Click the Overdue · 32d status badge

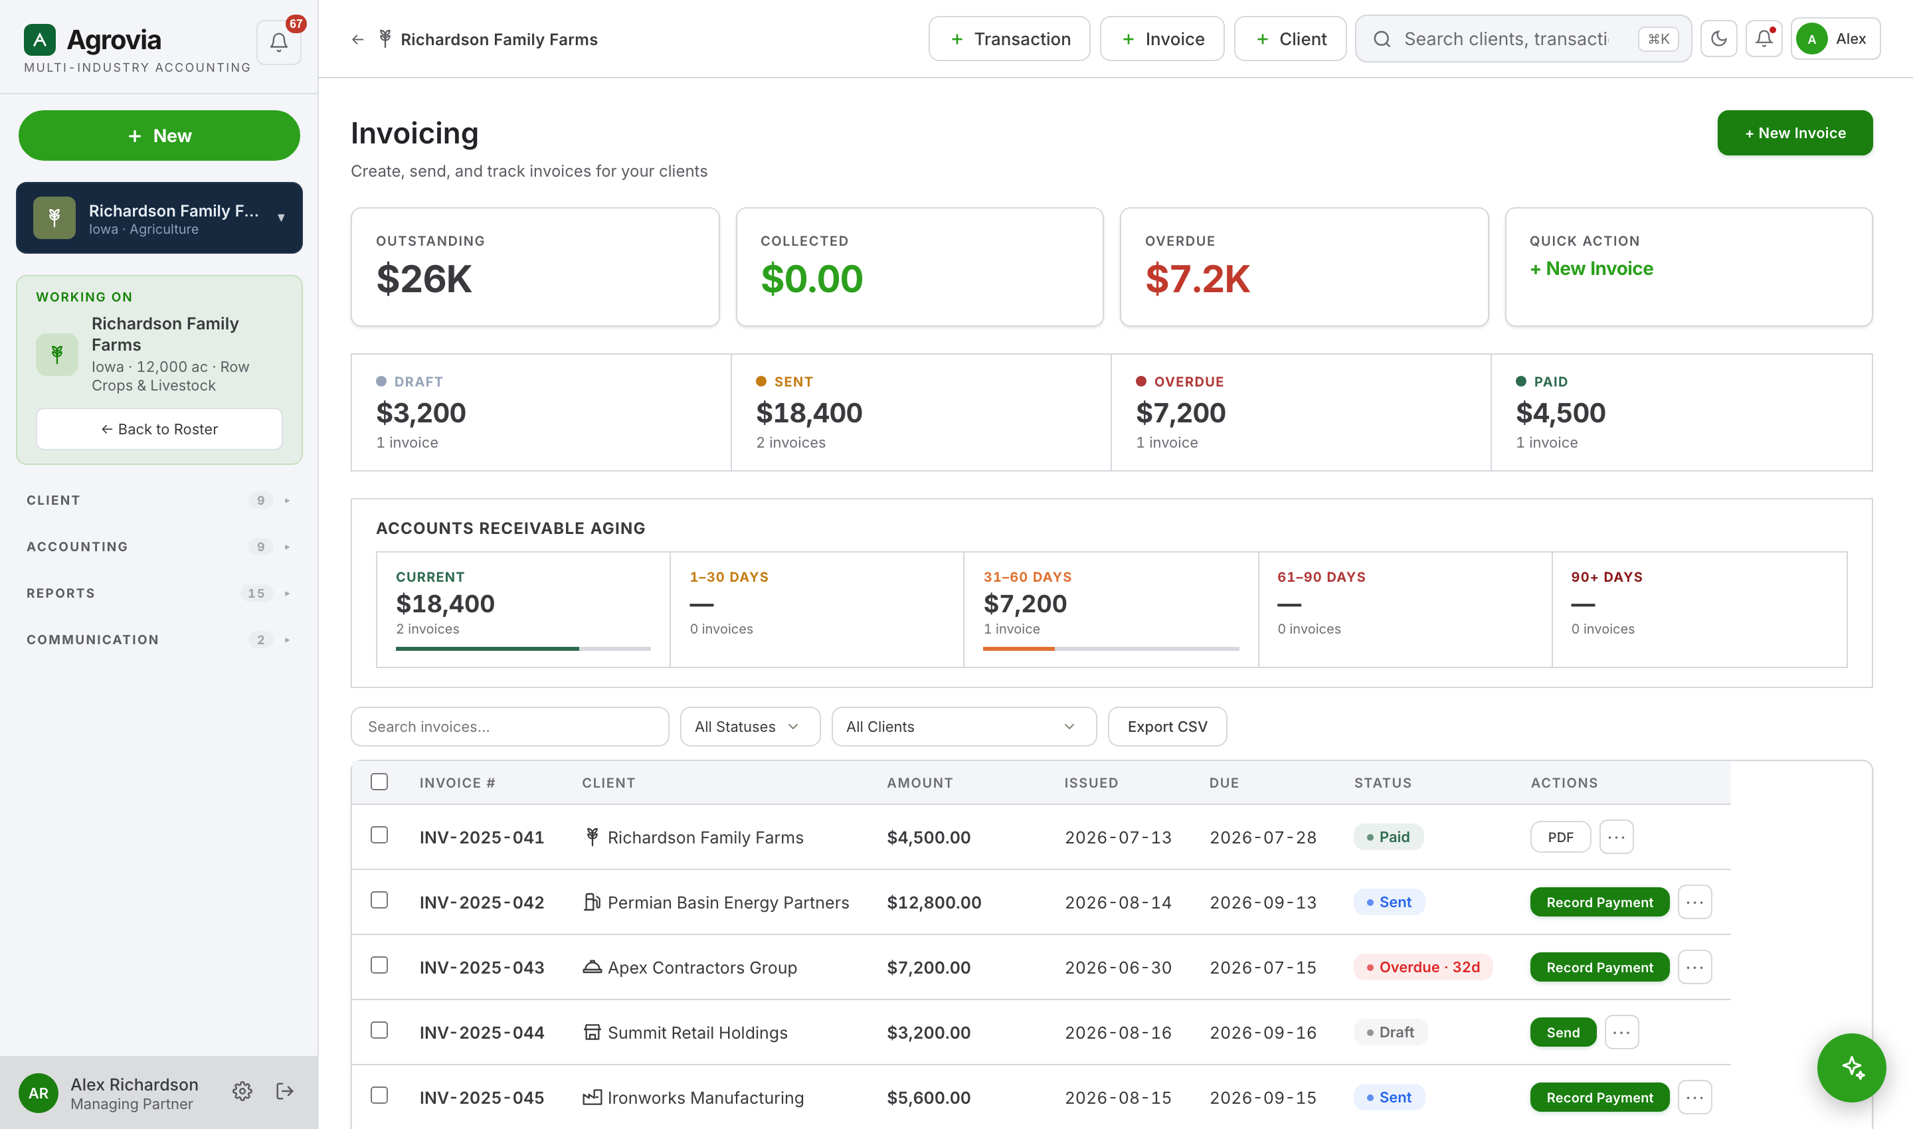(x=1422, y=967)
